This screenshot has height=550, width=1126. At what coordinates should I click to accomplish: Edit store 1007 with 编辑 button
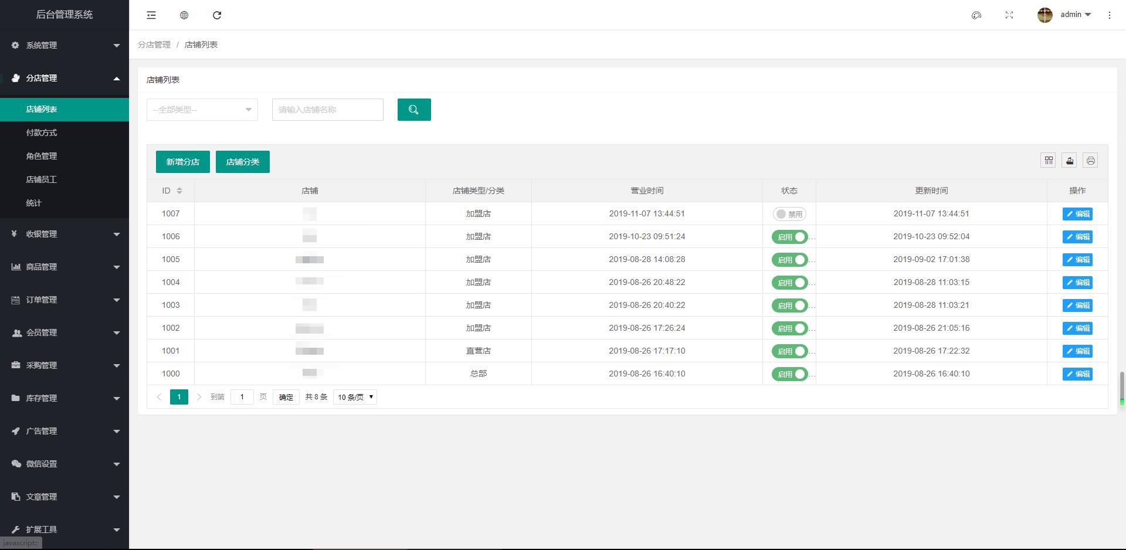click(x=1077, y=214)
